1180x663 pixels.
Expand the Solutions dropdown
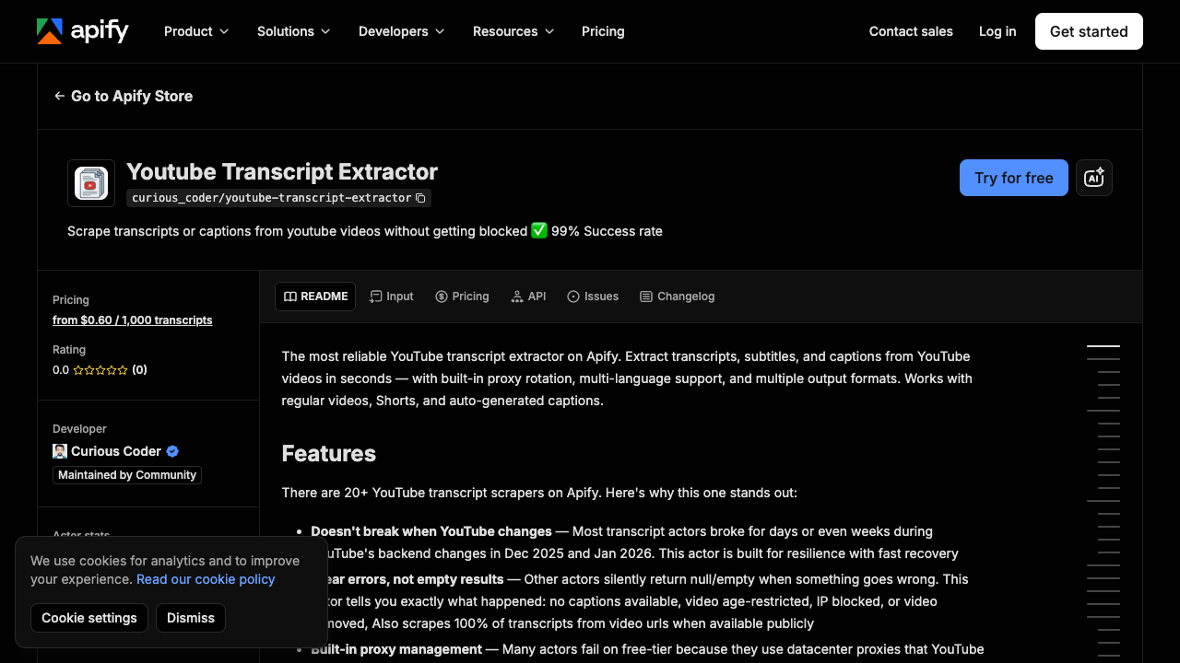(x=294, y=31)
